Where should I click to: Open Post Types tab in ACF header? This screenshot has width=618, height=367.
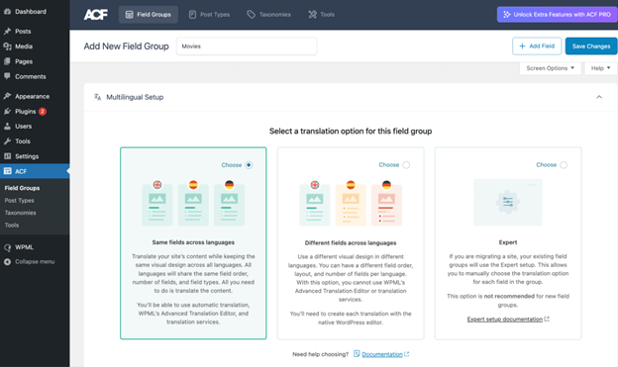(209, 15)
